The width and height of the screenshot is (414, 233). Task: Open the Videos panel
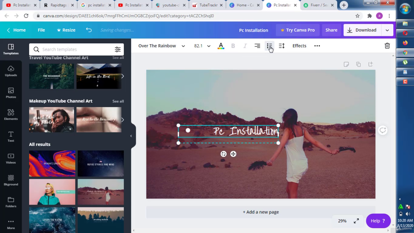point(11,159)
